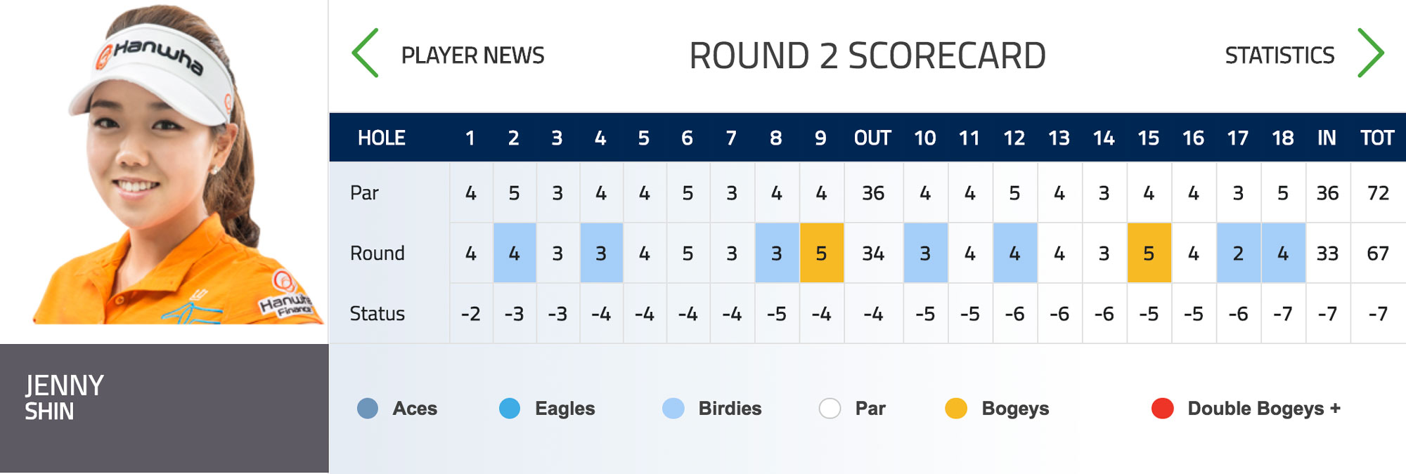The width and height of the screenshot is (1406, 474).
Task: Click the TOT column header
Action: pos(1377,138)
